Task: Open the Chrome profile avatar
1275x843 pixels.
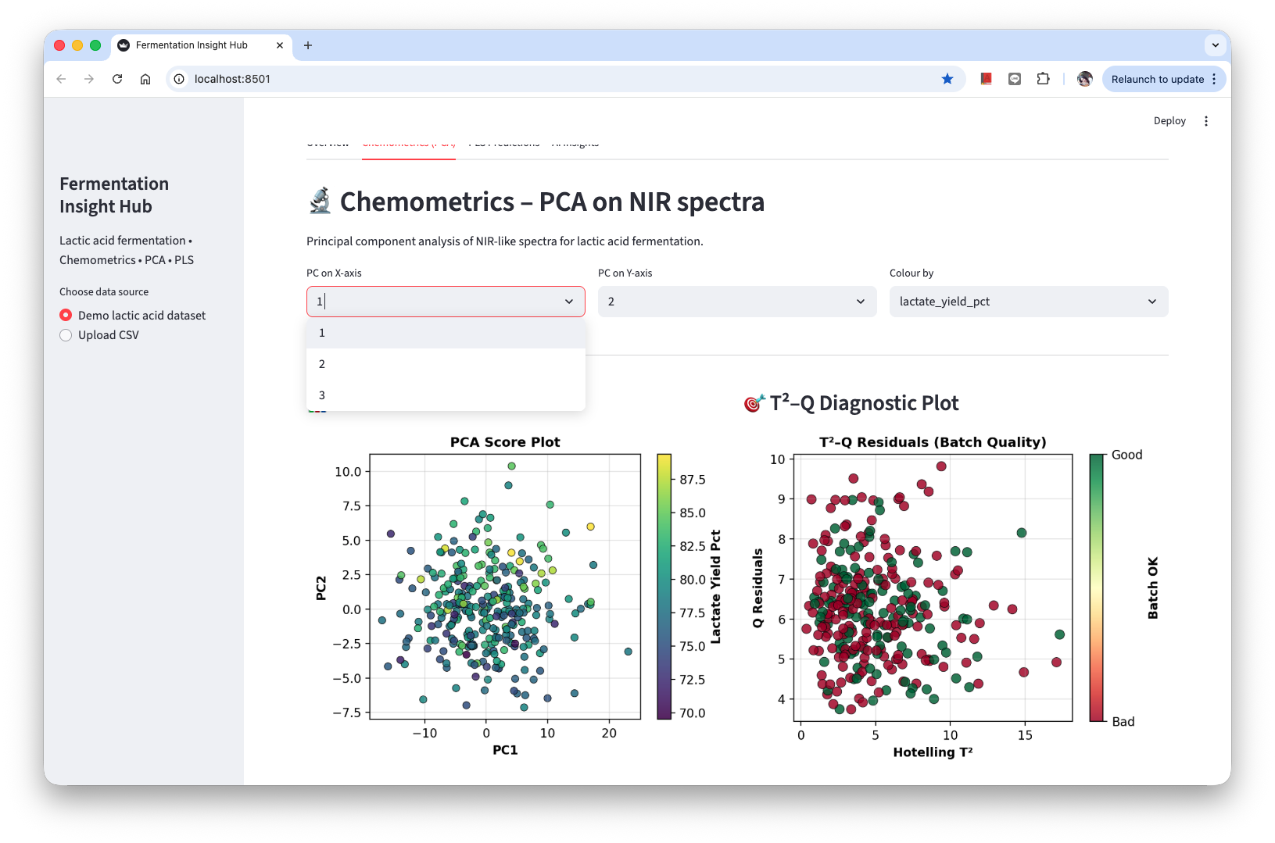Action: [x=1084, y=79]
